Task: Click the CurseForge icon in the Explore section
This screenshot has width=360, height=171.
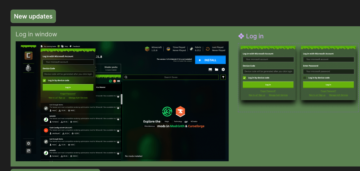Action: tap(180, 112)
